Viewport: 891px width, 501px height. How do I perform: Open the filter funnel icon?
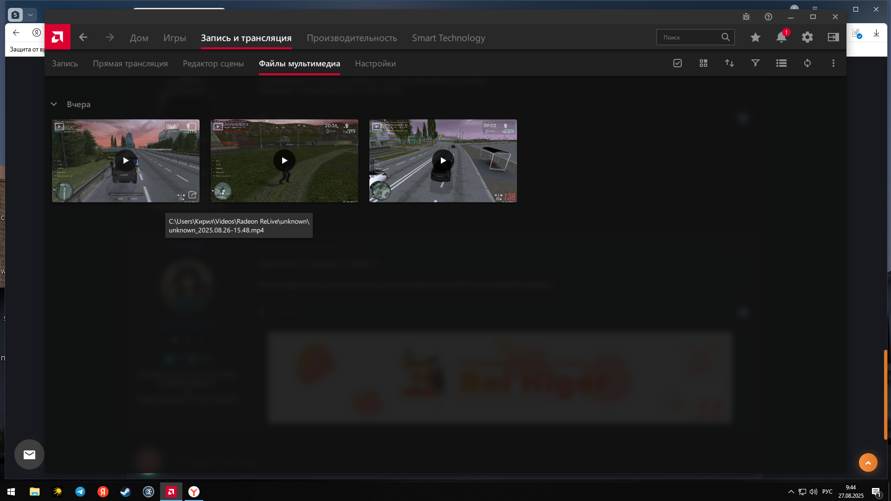pos(755,63)
